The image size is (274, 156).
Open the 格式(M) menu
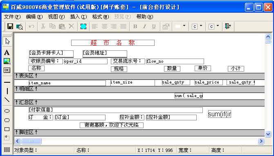101,17
